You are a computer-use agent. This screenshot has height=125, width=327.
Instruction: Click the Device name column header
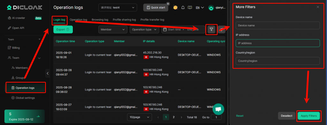click(x=186, y=41)
